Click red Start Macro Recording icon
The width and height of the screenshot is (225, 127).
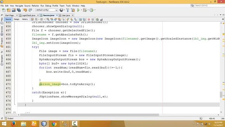point(89,19)
